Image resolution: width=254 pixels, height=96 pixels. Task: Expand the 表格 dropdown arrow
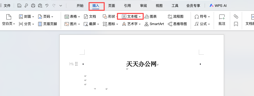[79, 17]
